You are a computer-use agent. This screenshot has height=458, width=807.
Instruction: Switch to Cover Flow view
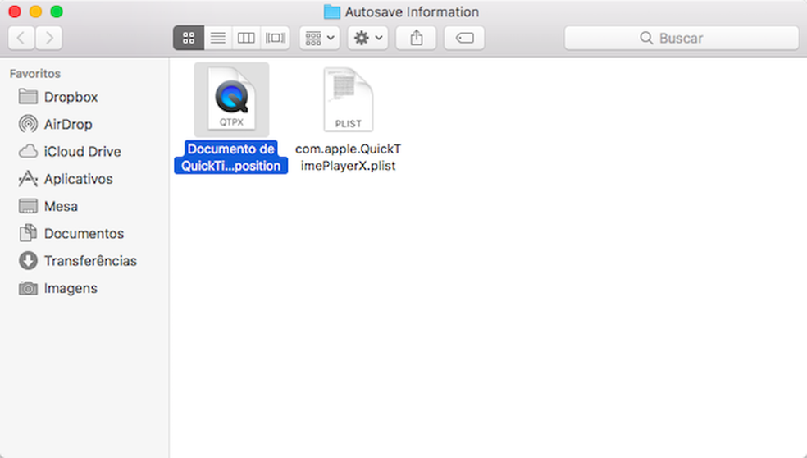pos(276,38)
